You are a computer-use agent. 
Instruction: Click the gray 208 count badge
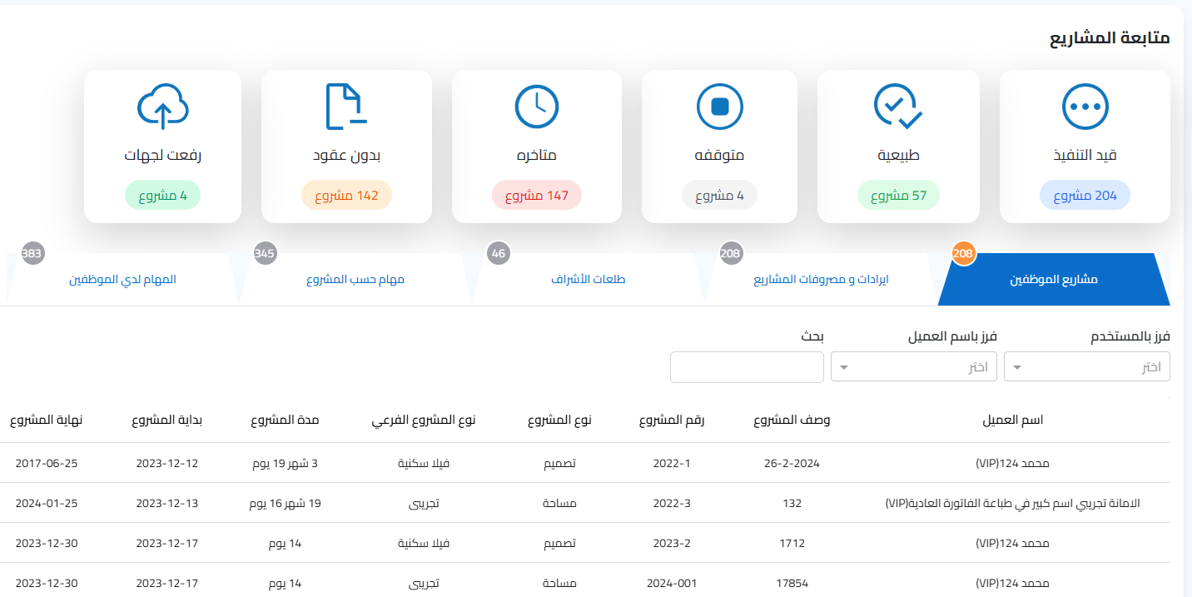731,253
